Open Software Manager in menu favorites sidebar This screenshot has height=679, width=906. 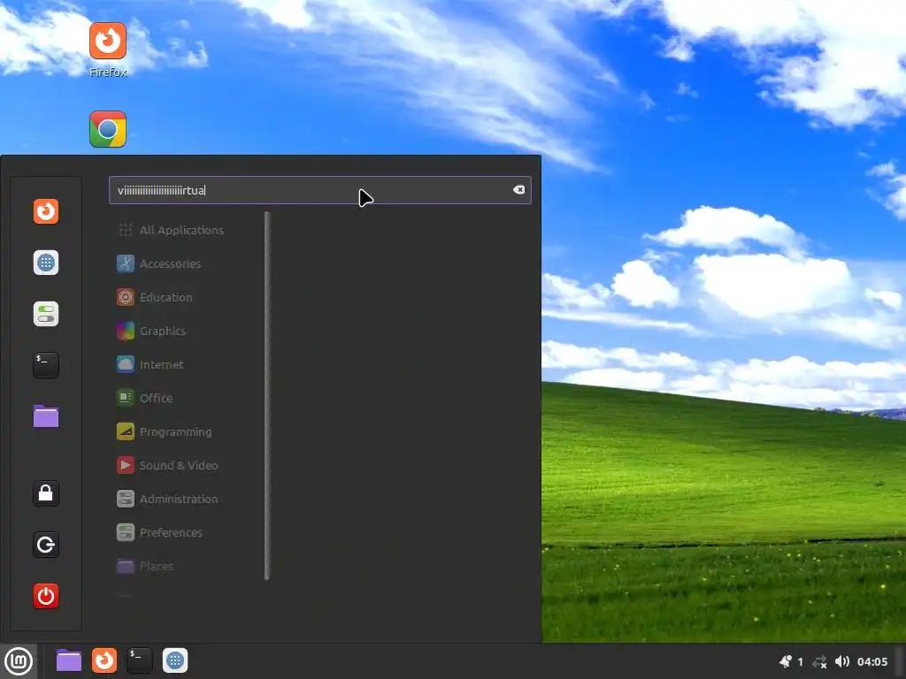click(x=46, y=263)
